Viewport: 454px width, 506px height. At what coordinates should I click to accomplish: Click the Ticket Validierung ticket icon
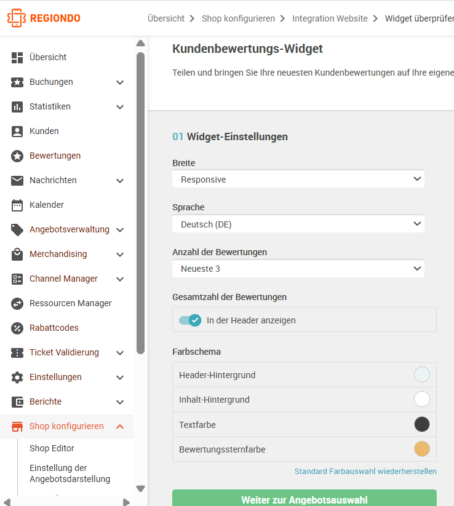(x=17, y=353)
